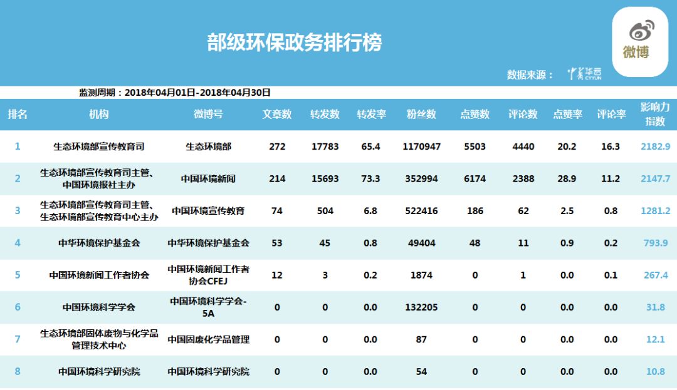677x390 pixels.
Task: Click the influence index 793.9
Action: click(x=656, y=243)
